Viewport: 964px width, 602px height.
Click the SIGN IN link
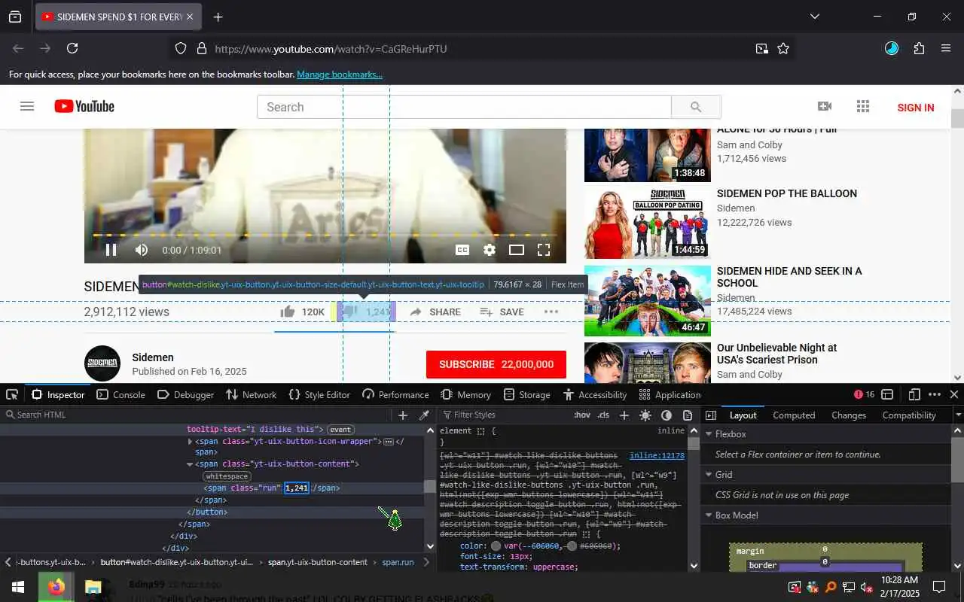click(x=916, y=108)
